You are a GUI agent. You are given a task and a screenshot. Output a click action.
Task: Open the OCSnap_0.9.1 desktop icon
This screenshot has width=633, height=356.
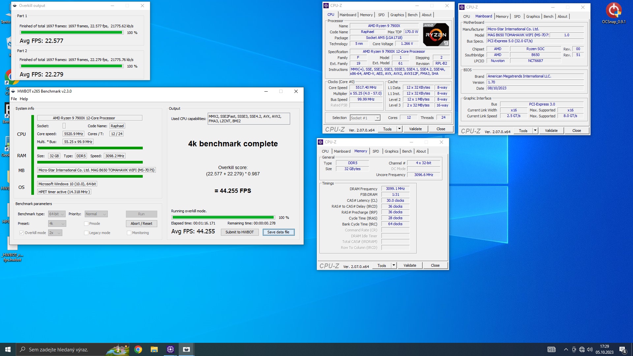click(x=614, y=13)
